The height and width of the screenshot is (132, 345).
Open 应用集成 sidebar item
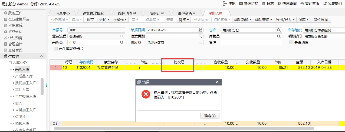[13, 25]
